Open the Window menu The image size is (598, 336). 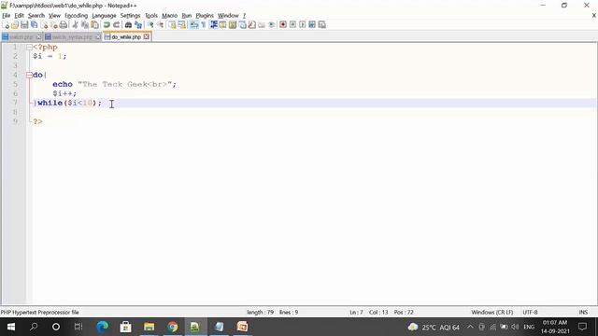click(x=228, y=16)
